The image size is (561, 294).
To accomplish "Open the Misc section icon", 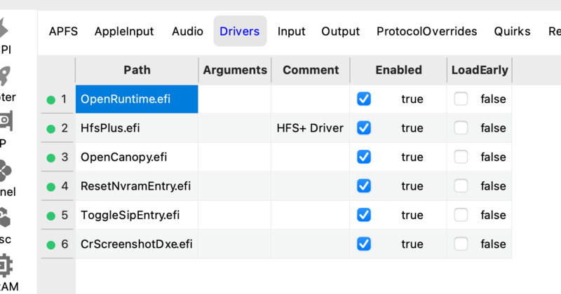I will click(x=6, y=218).
